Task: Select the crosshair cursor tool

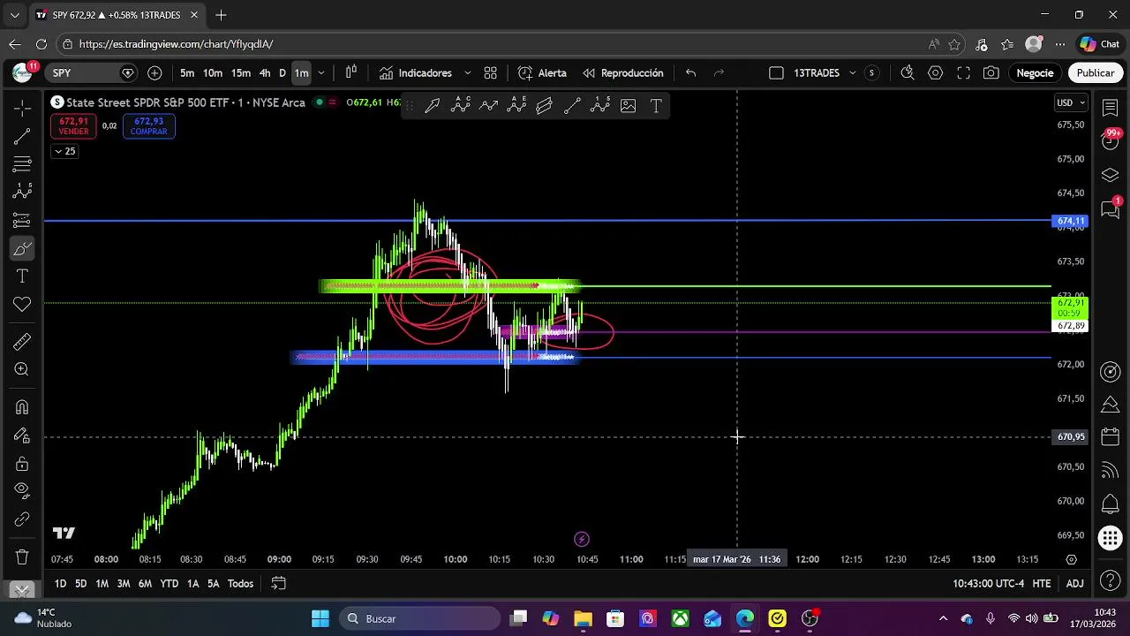Action: click(22, 108)
